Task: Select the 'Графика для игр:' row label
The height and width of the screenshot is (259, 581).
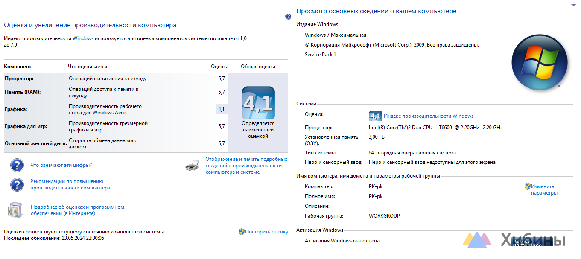Action: (x=26, y=126)
